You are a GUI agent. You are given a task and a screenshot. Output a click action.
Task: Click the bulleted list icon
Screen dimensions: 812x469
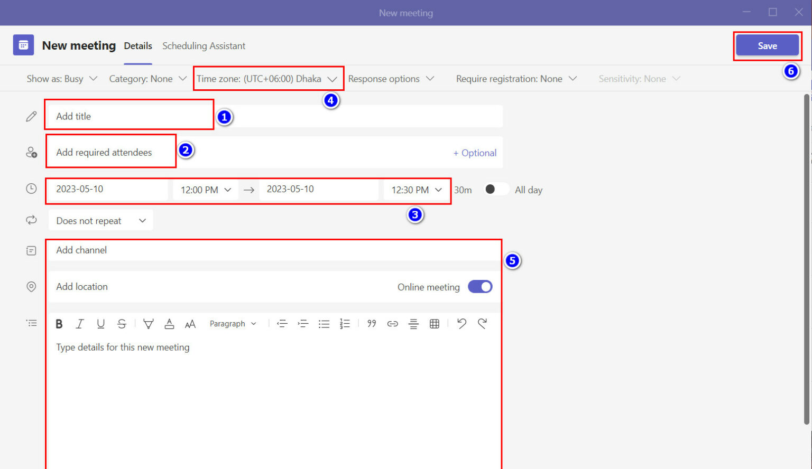tap(324, 323)
